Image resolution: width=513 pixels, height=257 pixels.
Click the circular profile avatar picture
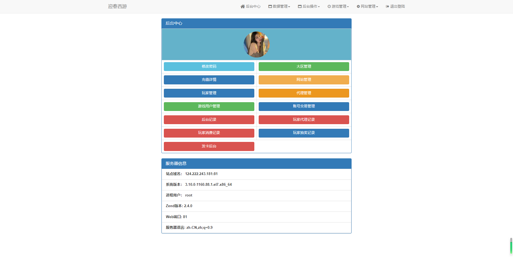pos(256,44)
